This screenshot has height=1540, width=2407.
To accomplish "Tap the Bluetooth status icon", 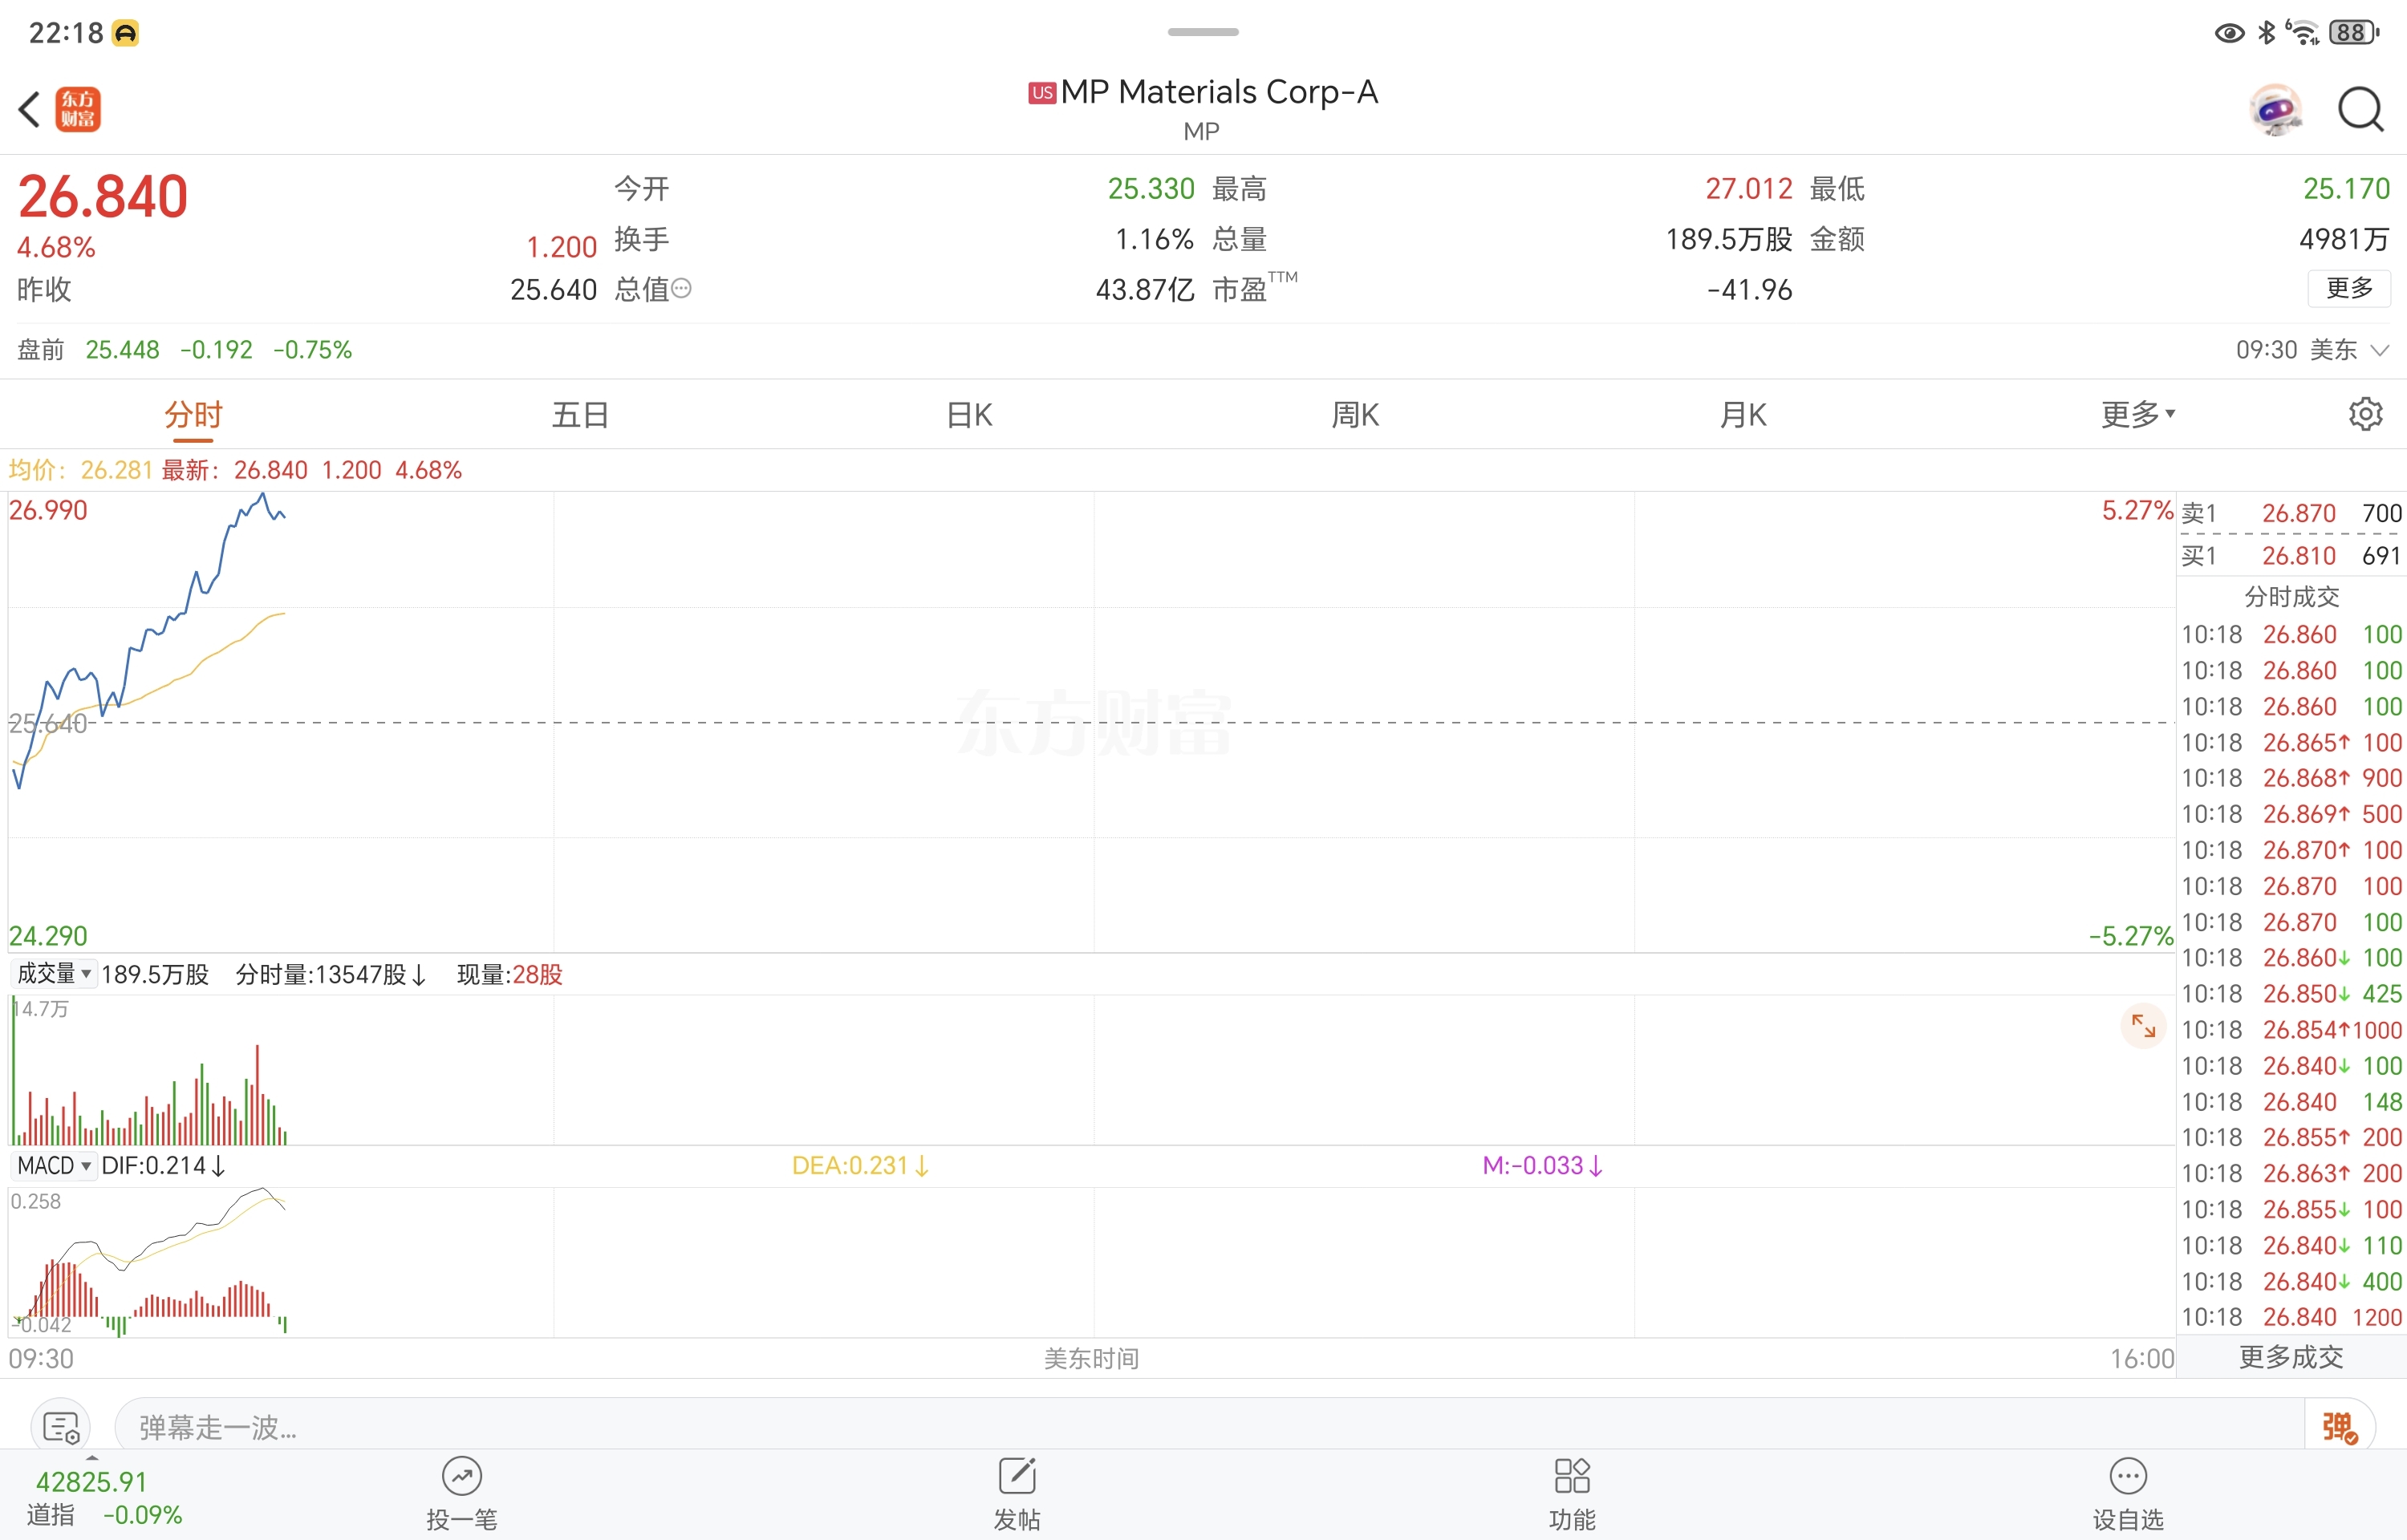I will click(x=2267, y=33).
